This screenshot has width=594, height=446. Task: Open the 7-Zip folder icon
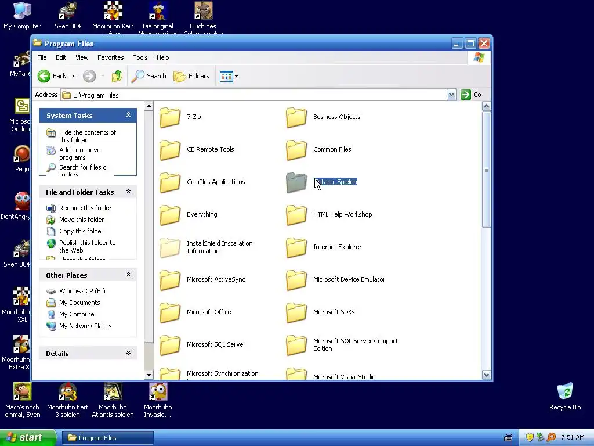click(x=170, y=117)
